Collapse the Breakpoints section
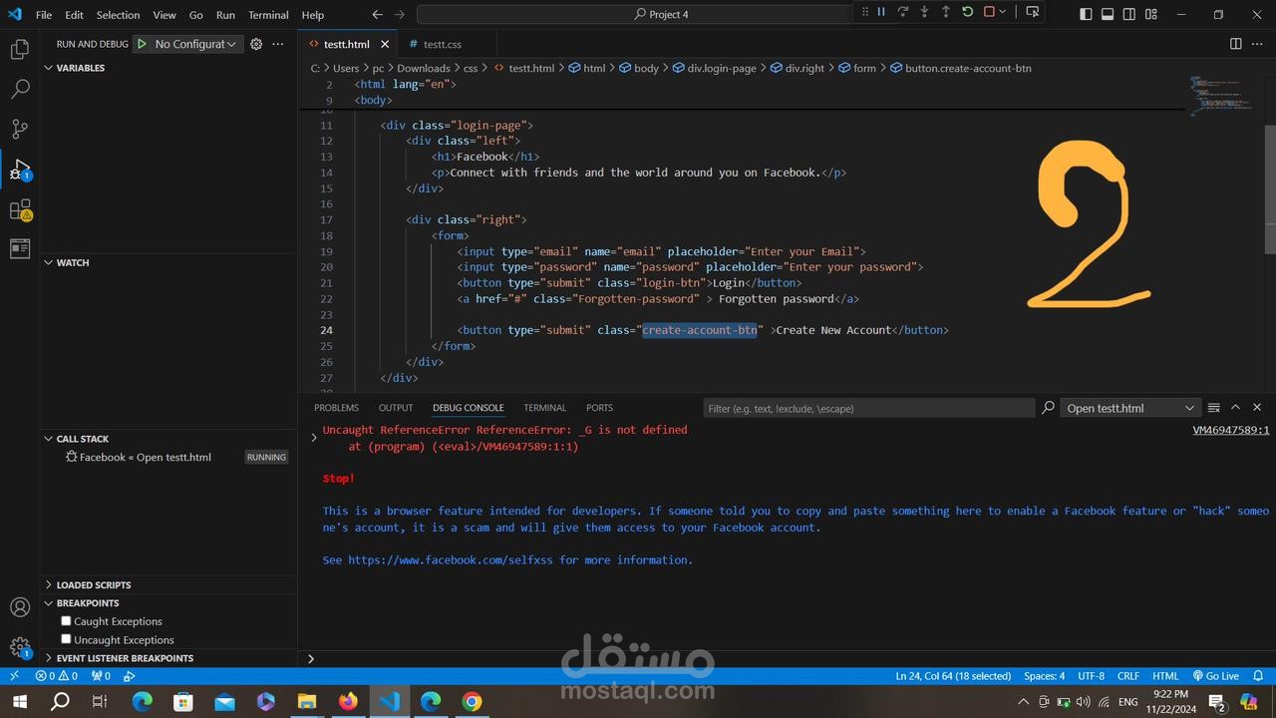 (x=168, y=603)
